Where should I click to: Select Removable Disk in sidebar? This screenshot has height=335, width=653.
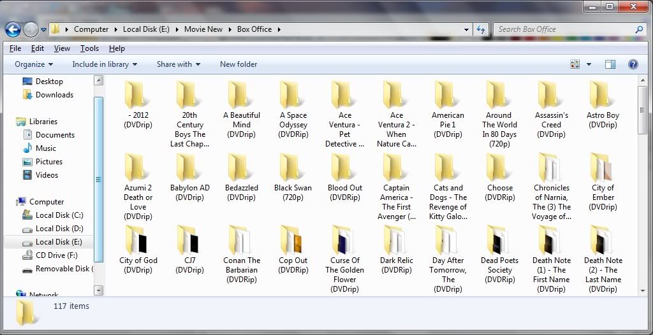58,269
